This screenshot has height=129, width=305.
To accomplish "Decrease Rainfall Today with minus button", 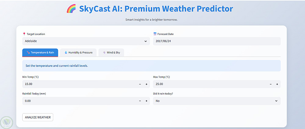I will coord(140,101).
